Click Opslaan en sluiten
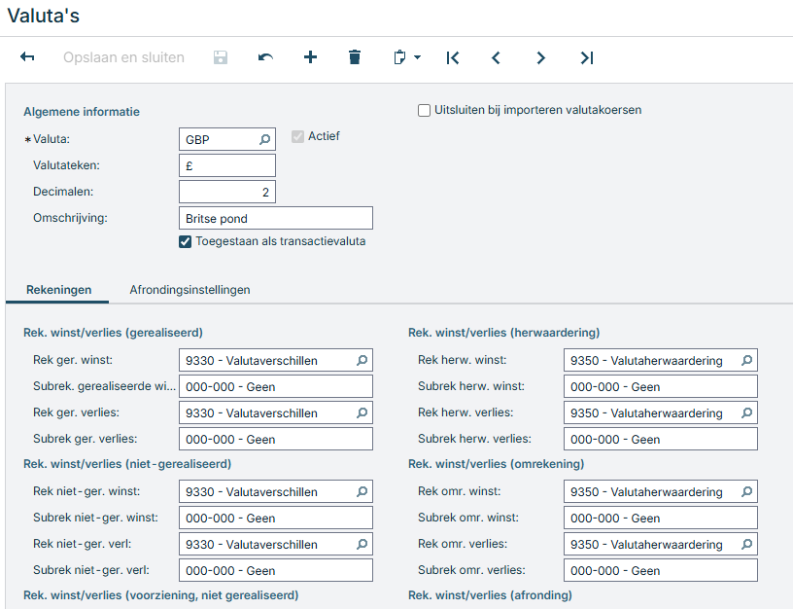This screenshot has height=609, width=793. [x=123, y=57]
